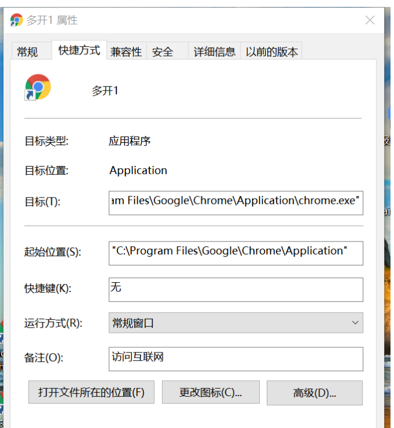The image size is (394, 428).
Task: Open the 兼容性 tab
Action: tap(127, 52)
